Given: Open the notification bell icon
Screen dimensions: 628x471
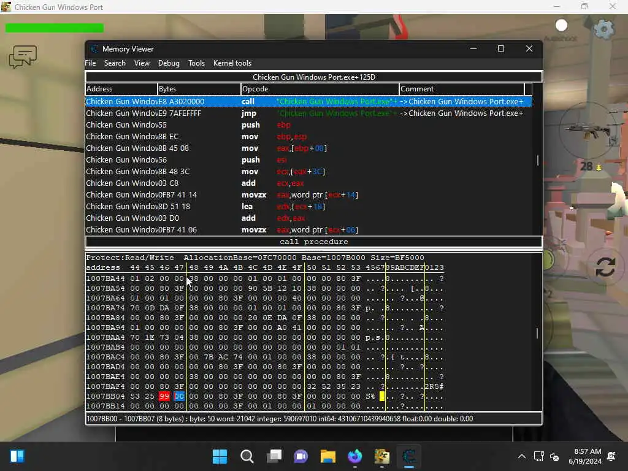Looking at the screenshot, I should (x=611, y=456).
